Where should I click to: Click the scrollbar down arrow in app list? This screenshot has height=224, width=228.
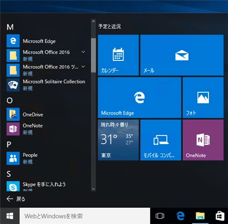click(94, 189)
